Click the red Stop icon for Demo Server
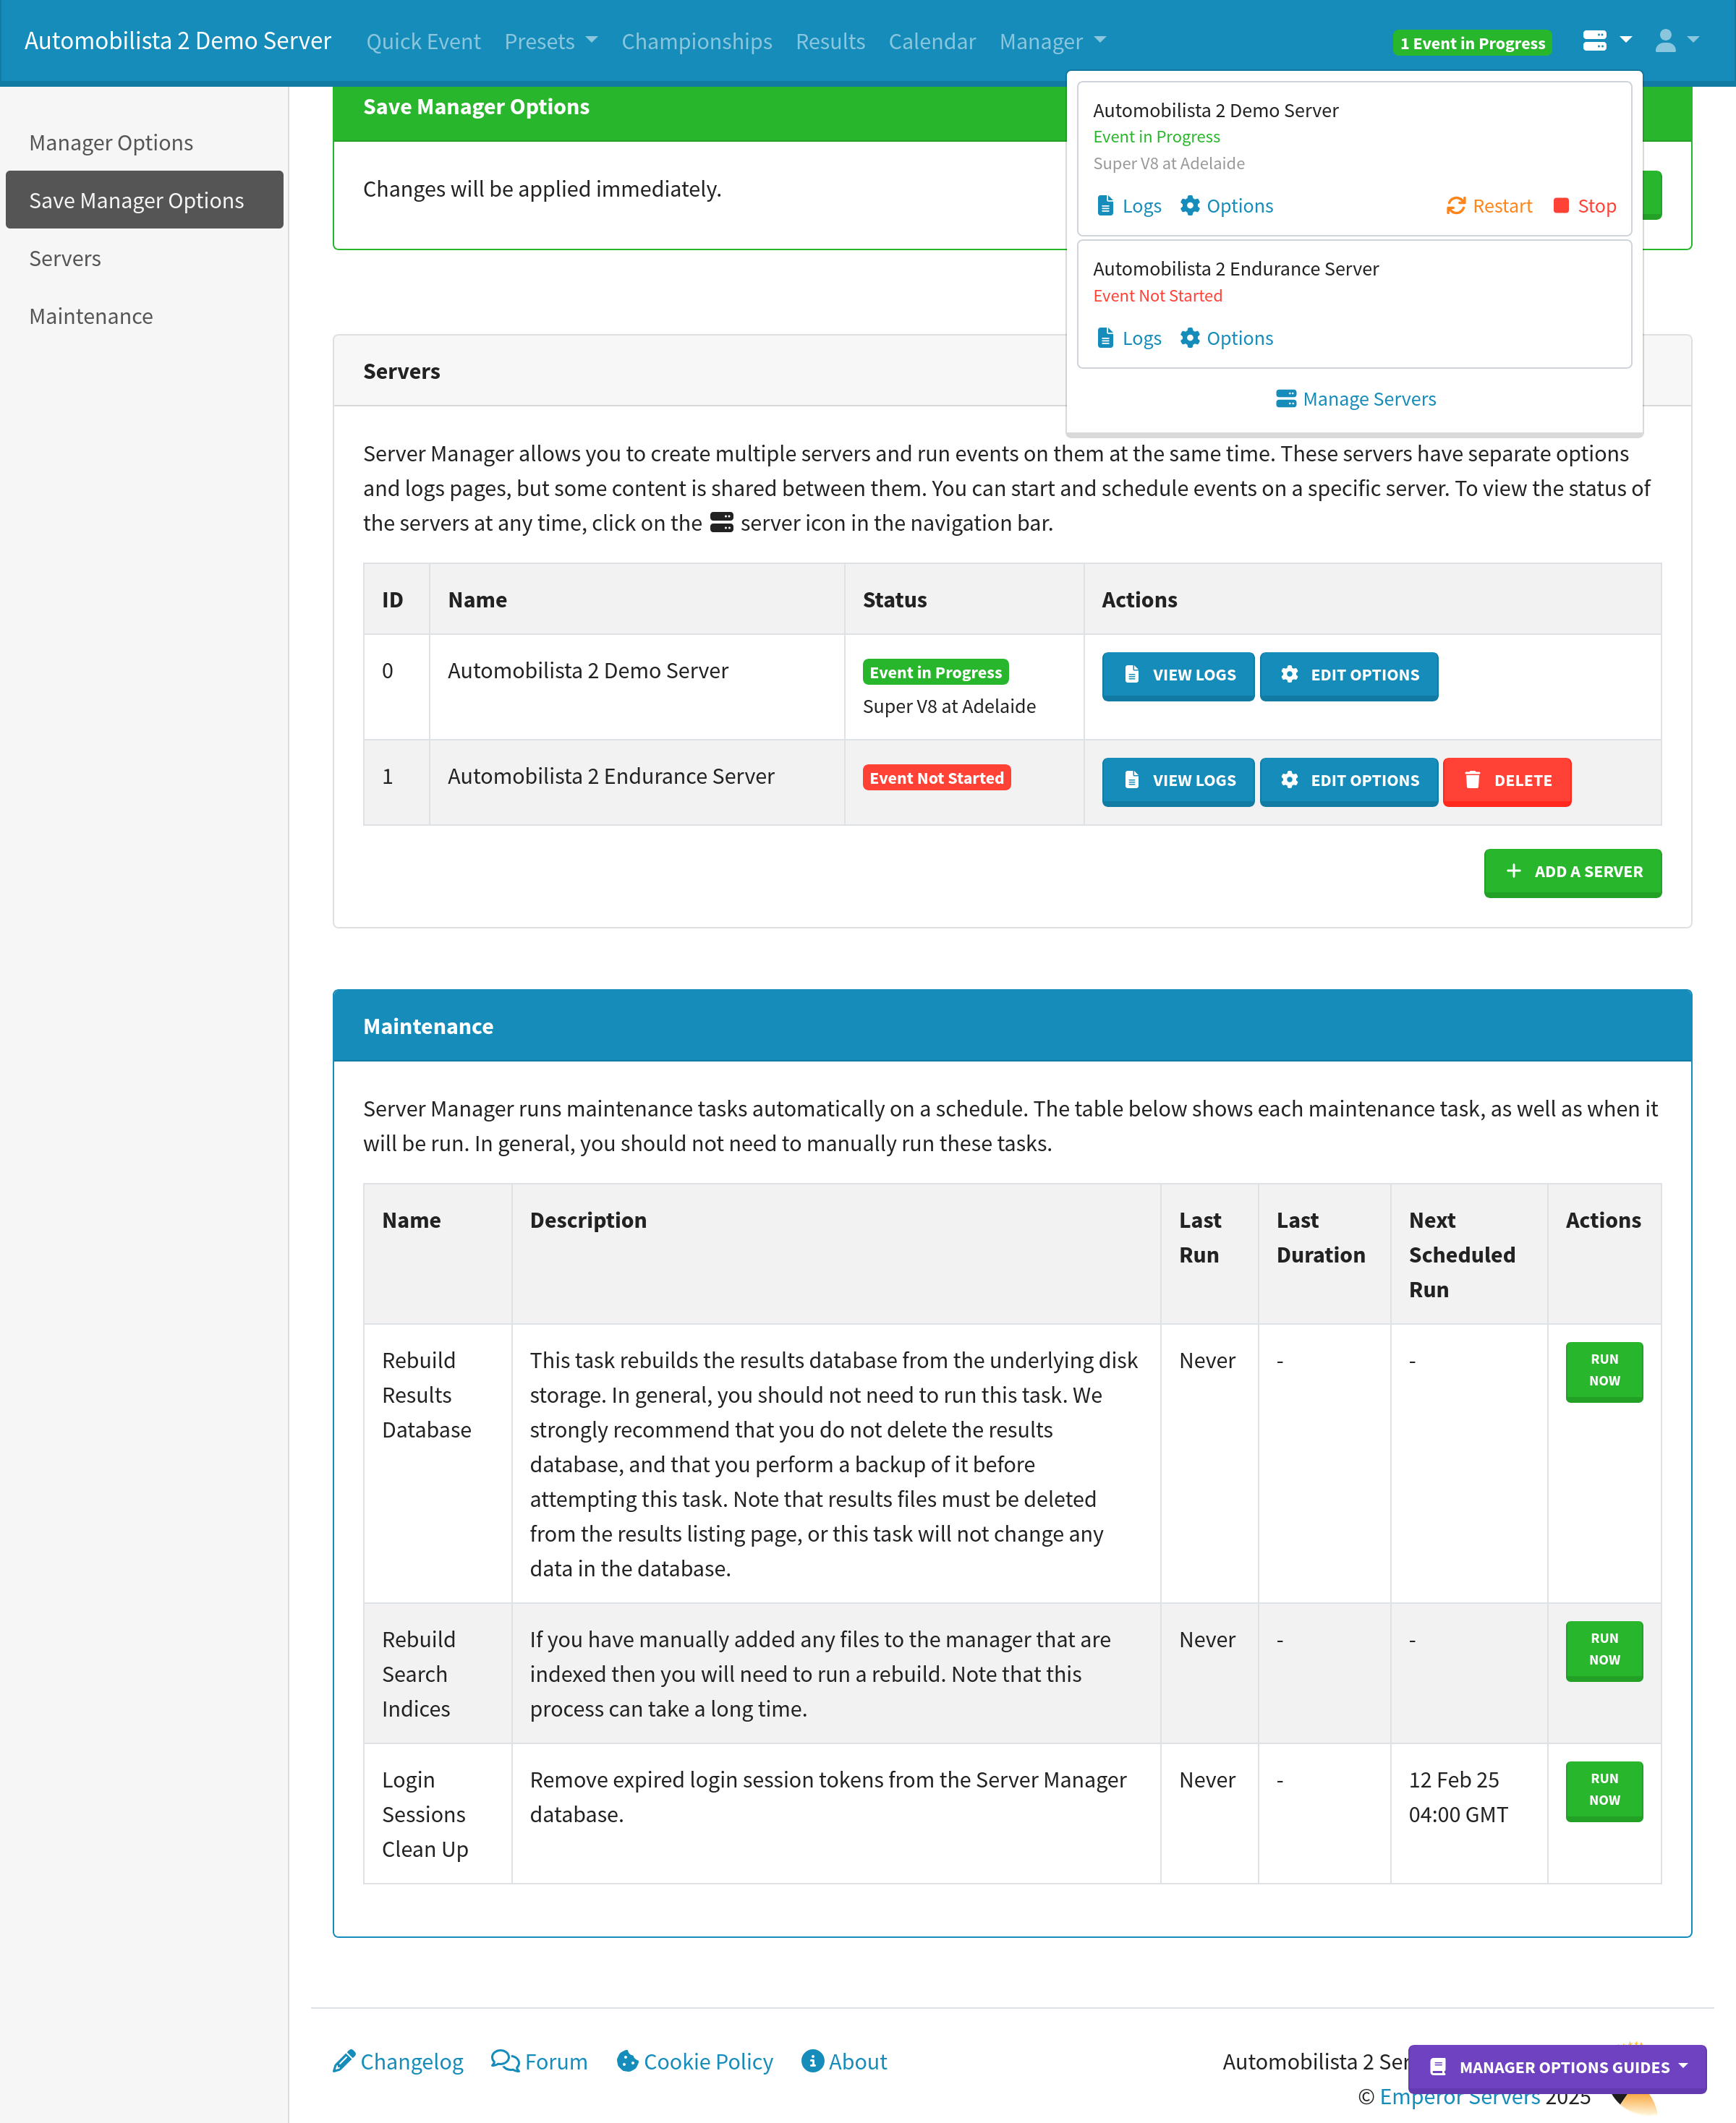This screenshot has height=2123, width=1736. point(1561,206)
